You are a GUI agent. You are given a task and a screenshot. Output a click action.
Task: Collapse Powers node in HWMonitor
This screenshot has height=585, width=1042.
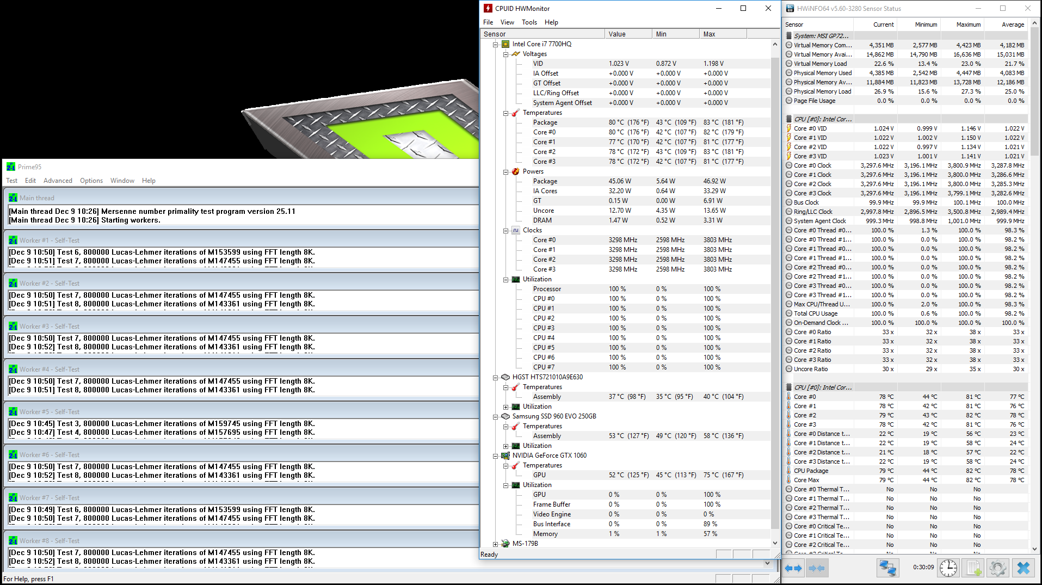(x=505, y=172)
